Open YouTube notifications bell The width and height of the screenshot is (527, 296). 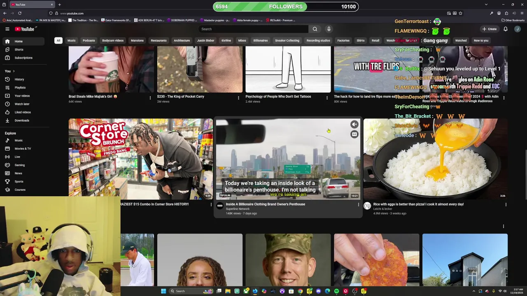tap(506, 29)
